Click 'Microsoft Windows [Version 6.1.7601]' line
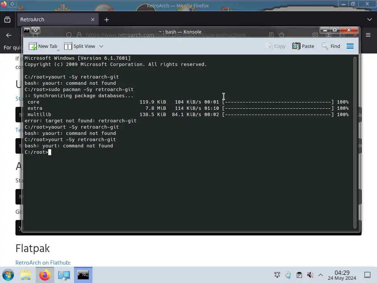377x283 pixels. (77, 58)
